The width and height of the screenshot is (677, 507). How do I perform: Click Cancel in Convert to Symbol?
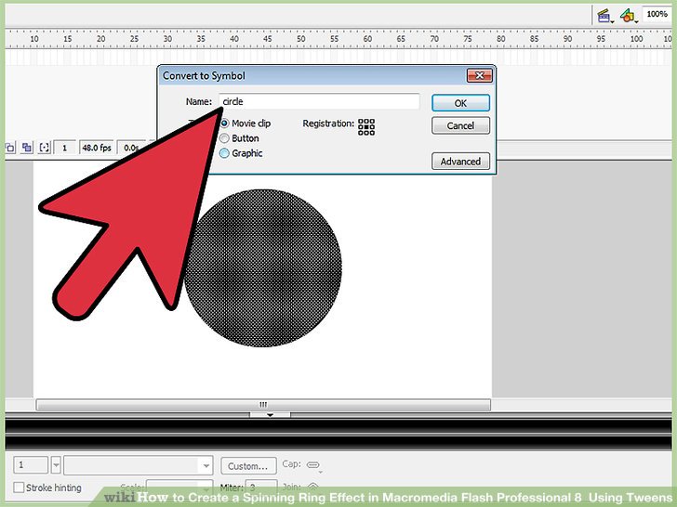(x=460, y=125)
